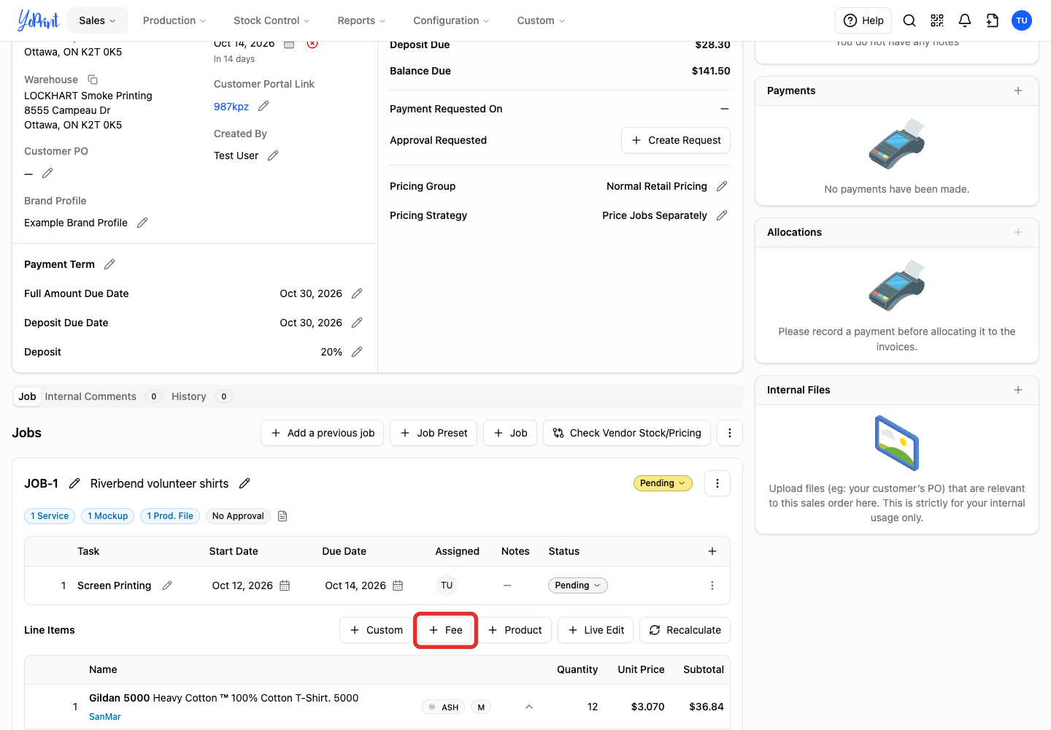Edit the JOB-1 identifier pencil
1051x730 pixels.
[x=74, y=483]
